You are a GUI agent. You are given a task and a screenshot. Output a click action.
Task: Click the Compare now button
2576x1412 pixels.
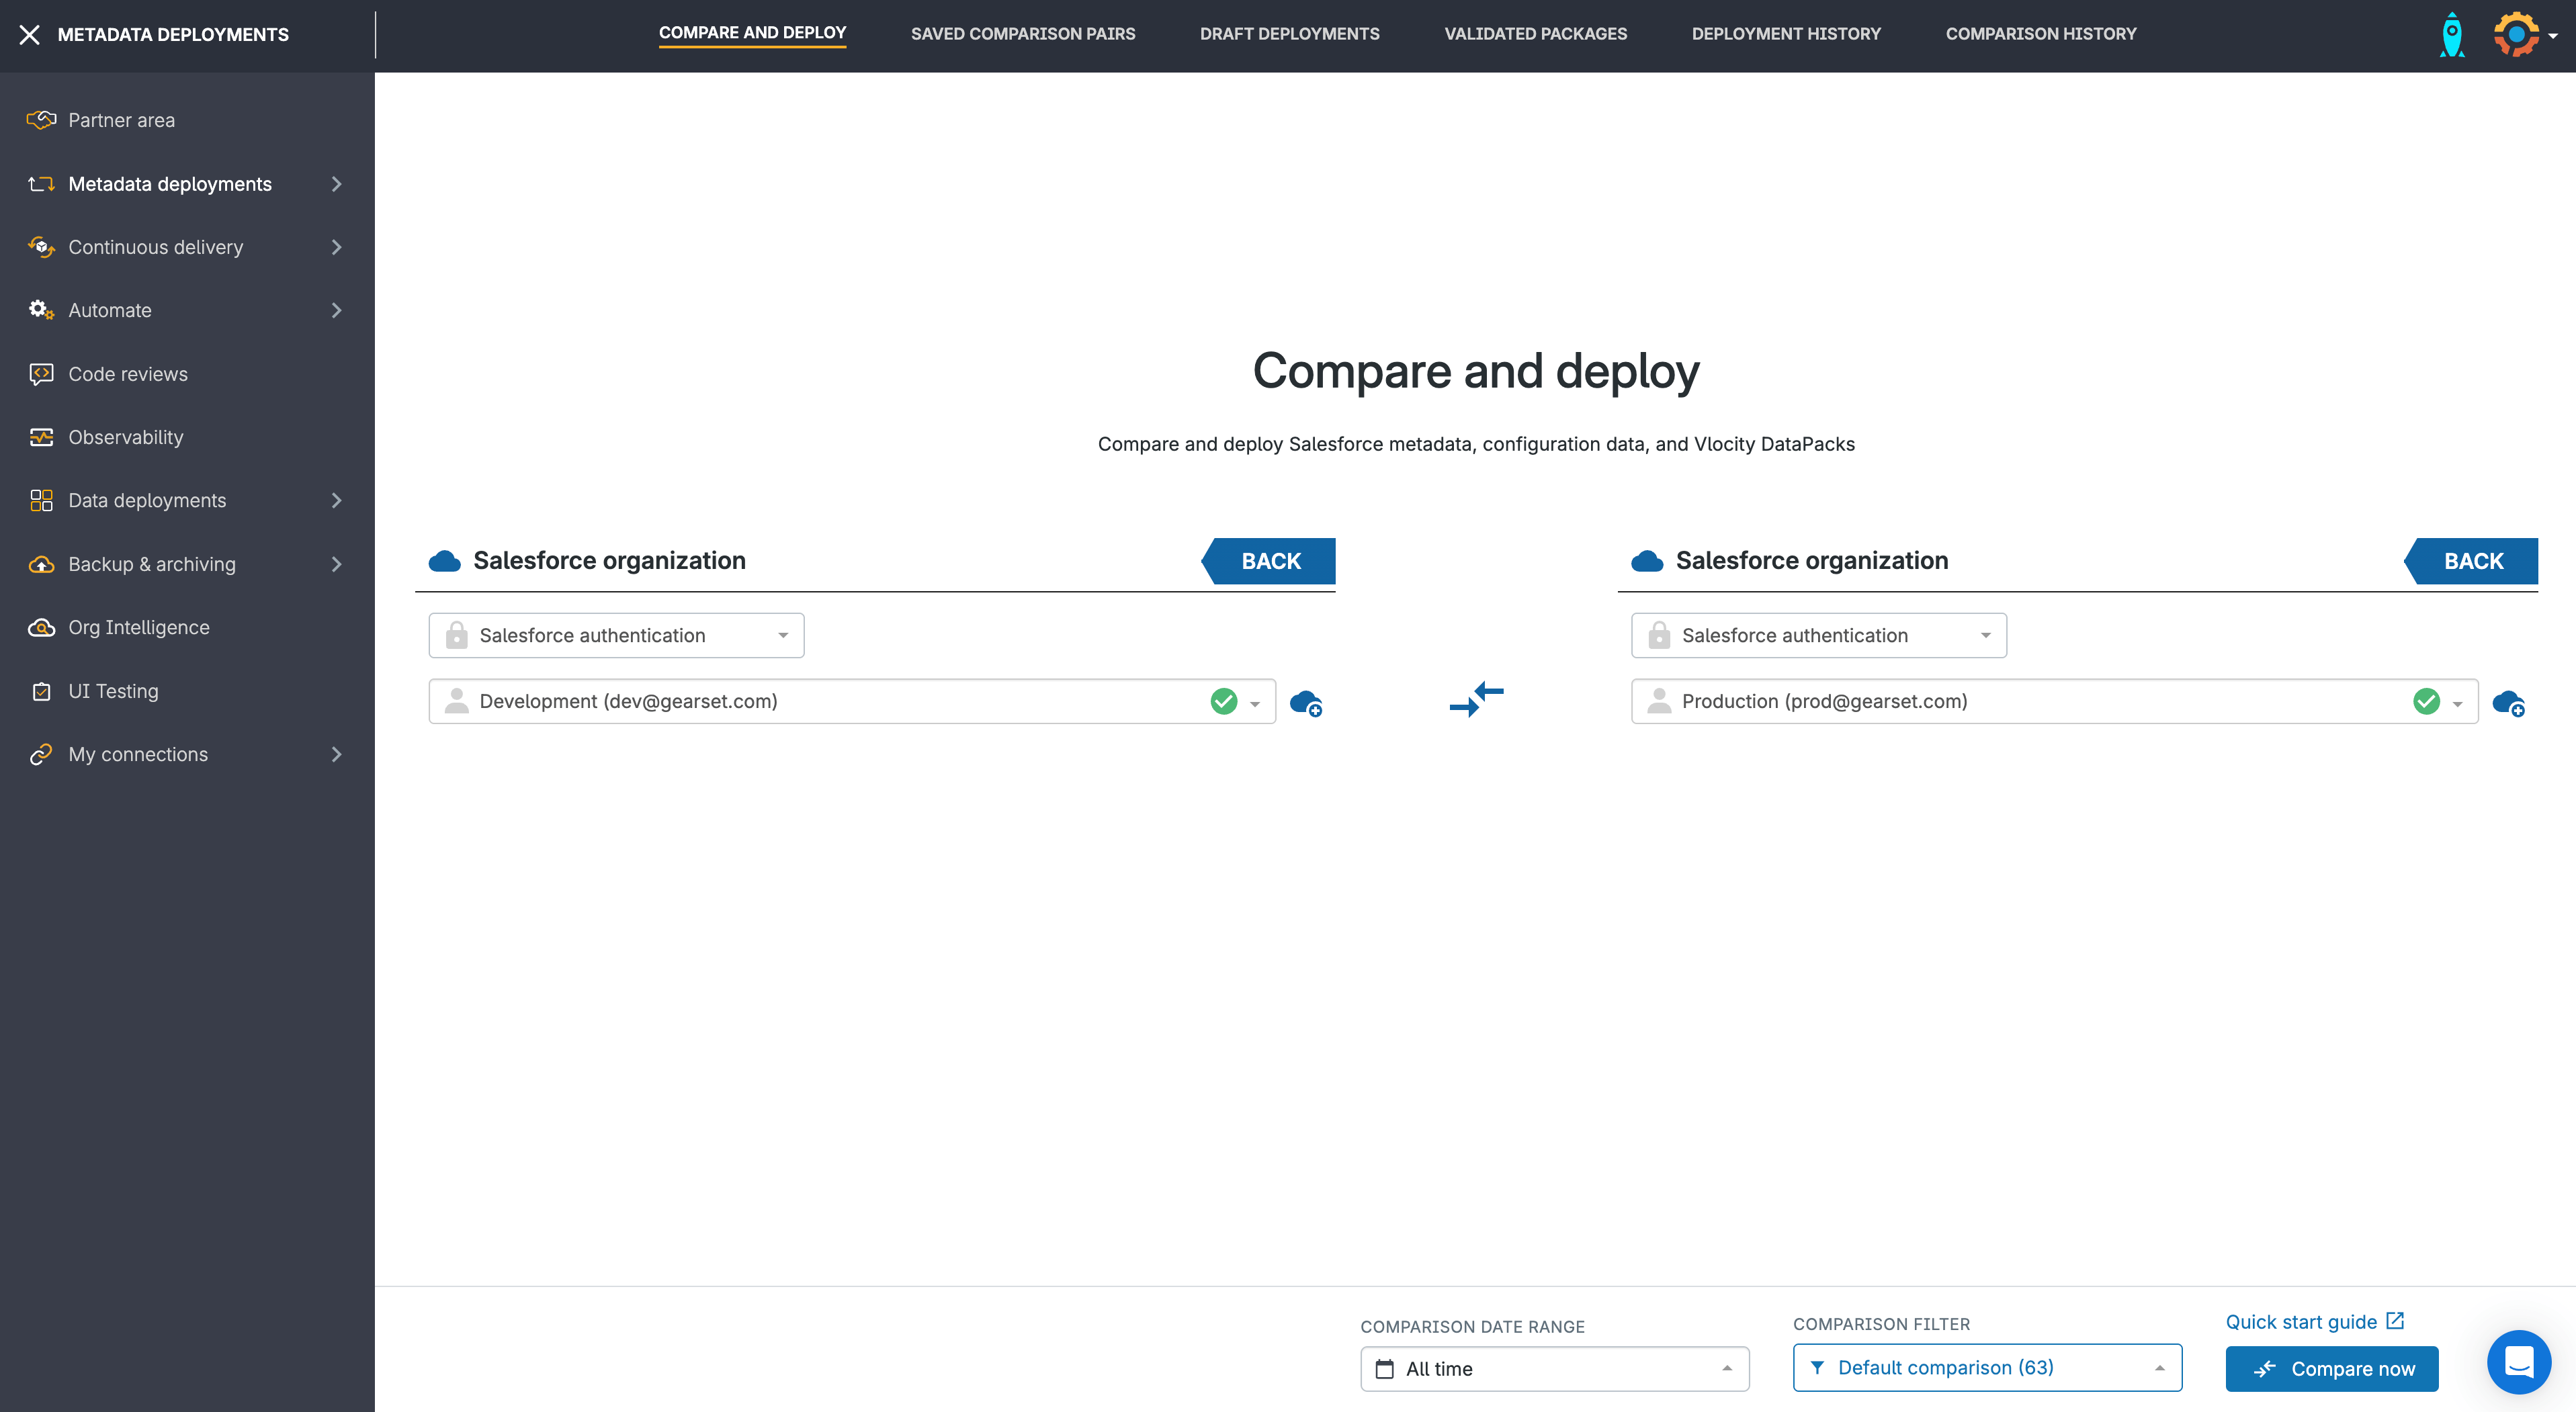click(2331, 1368)
